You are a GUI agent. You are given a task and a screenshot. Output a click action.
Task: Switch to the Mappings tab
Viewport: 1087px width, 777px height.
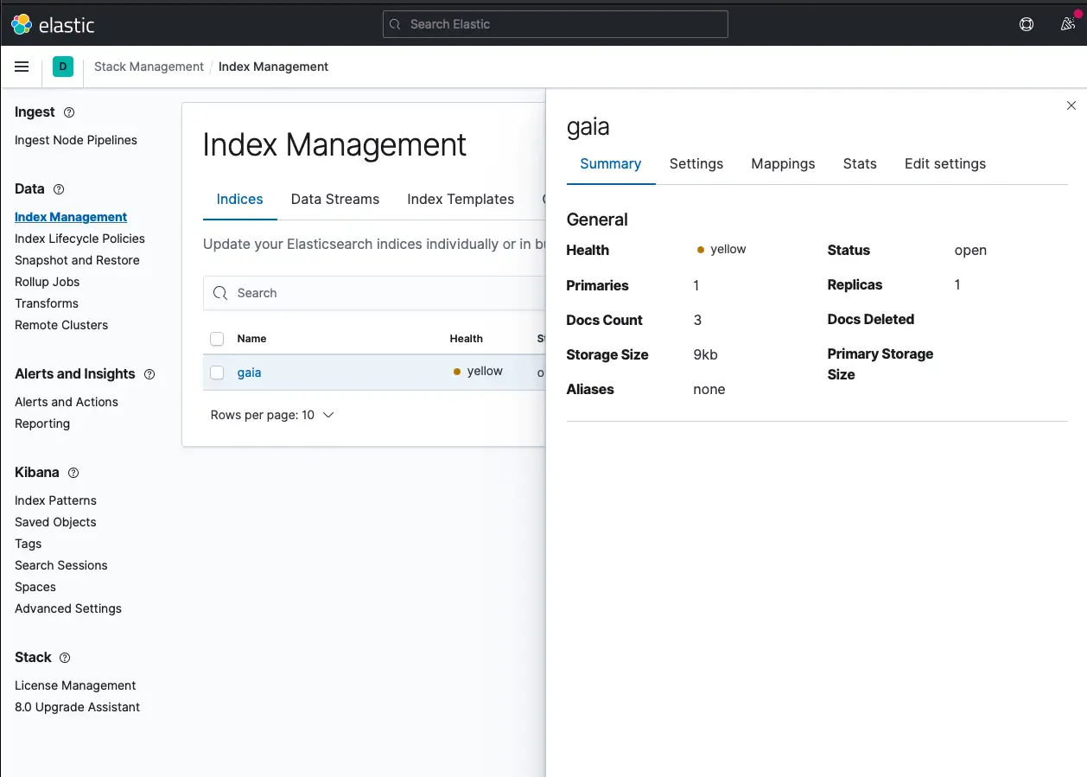pyautogui.click(x=783, y=164)
